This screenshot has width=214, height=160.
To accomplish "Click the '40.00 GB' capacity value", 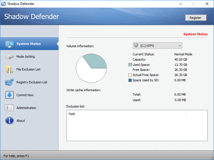I will click(181, 59).
